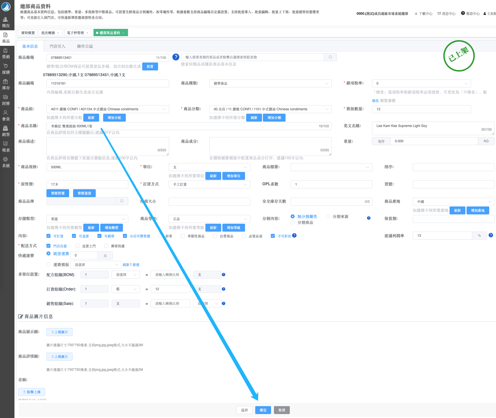Image resolution: width=496 pixels, height=418 pixels.
Task: Open the 商品產地 dropdown
Action: point(454,202)
